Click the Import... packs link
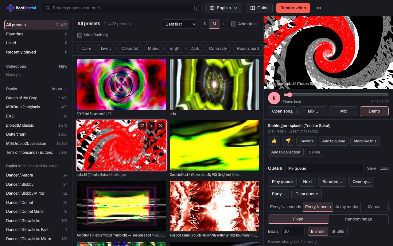393x246 pixels. 59,89
